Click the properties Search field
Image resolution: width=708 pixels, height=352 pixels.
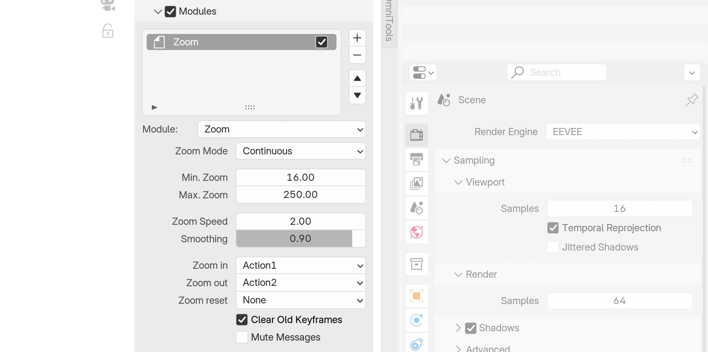556,73
